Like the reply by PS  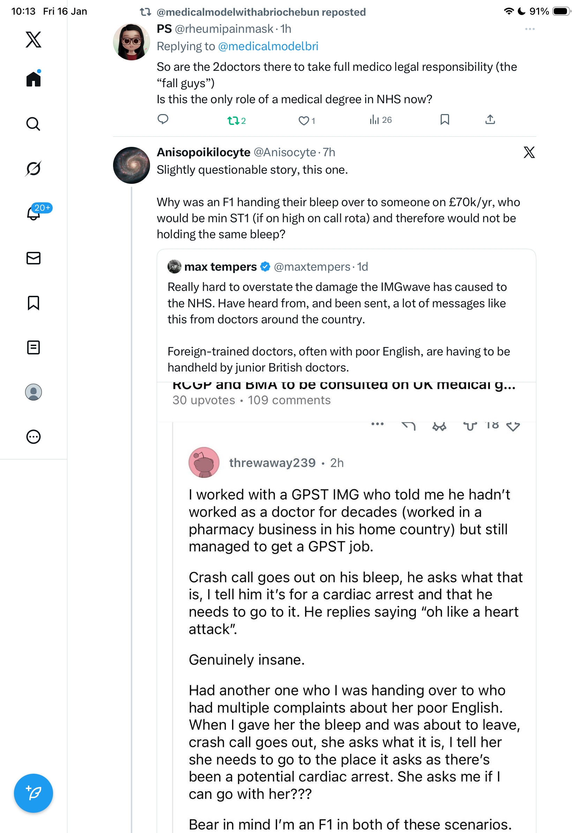(x=303, y=120)
